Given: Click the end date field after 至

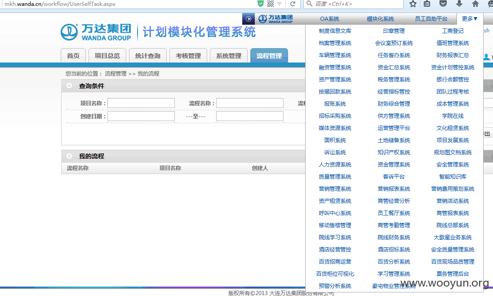Looking at the screenshot, I should pyautogui.click(x=250, y=116).
